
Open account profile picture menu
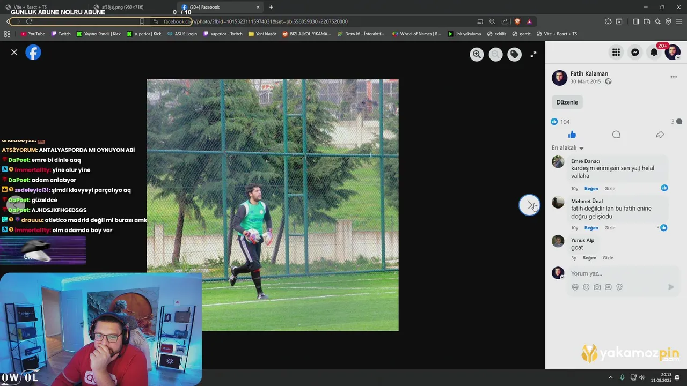coord(673,52)
